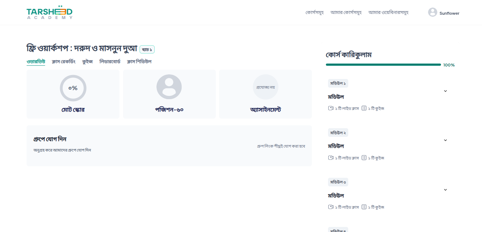Click the course curriculum progress bar
Screen dimensions: 482x232
(x=383, y=65)
